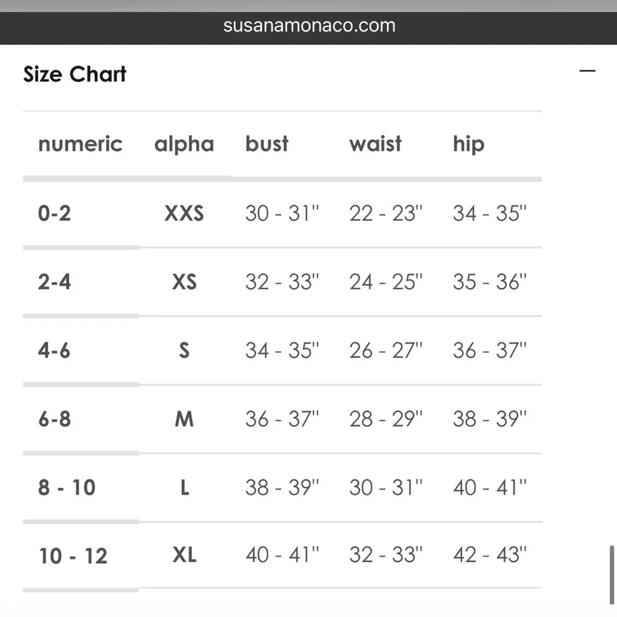The image size is (617, 617).
Task: Click bust value 38 - 39"
Action: tap(282, 488)
